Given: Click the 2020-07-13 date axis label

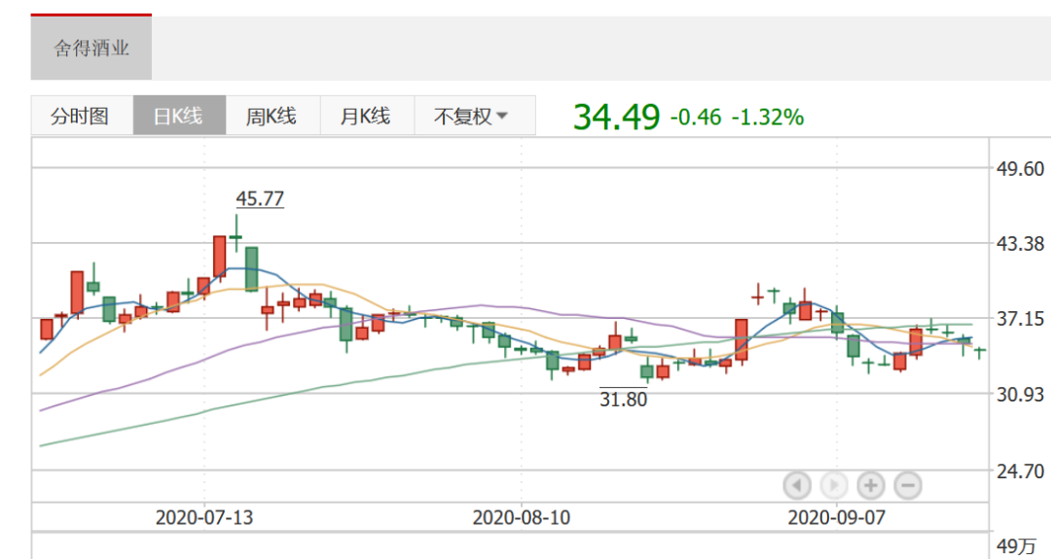Looking at the screenshot, I should 204,517.
